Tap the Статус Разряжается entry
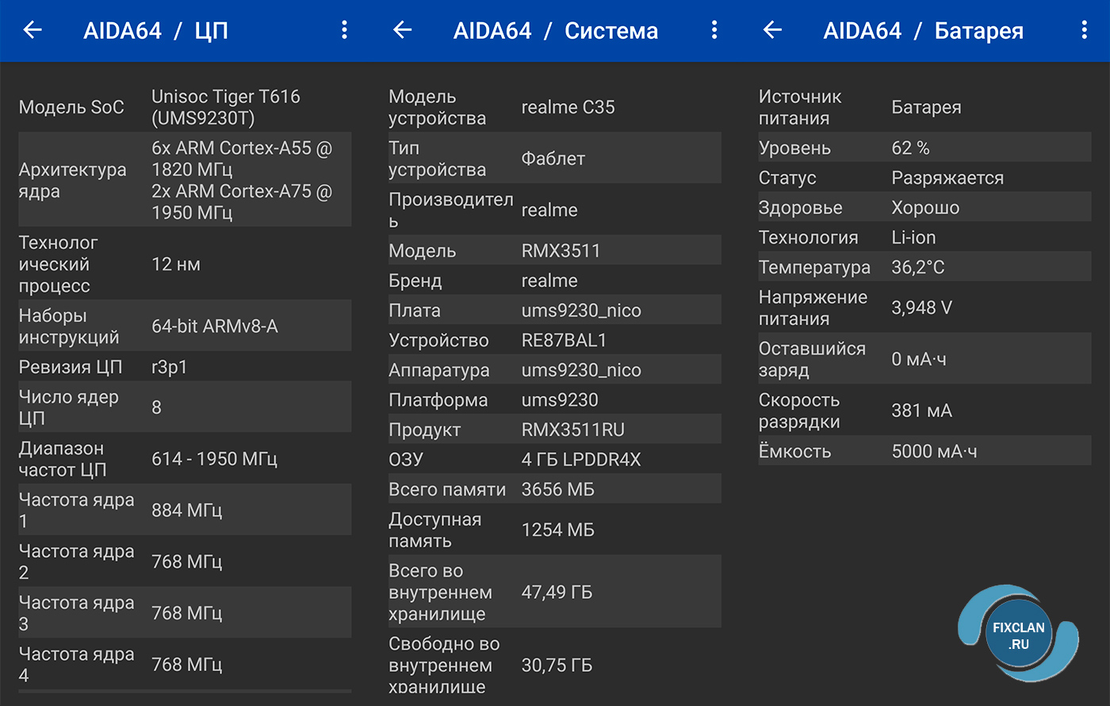Screen dimensions: 1110x706 point(924,177)
